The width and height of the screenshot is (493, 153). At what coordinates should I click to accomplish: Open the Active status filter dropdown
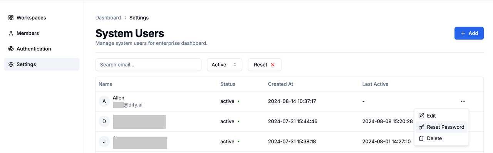pos(225,65)
